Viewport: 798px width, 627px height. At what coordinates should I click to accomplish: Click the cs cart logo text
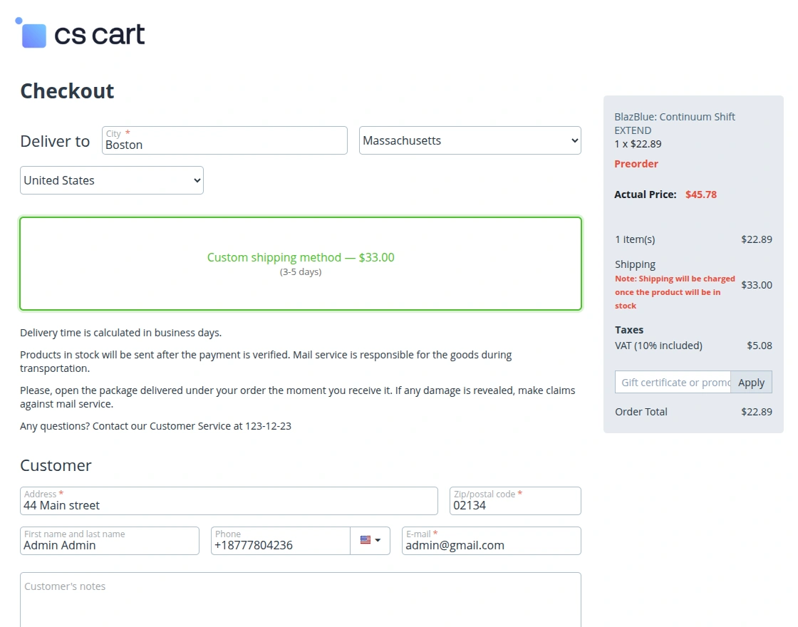click(100, 34)
